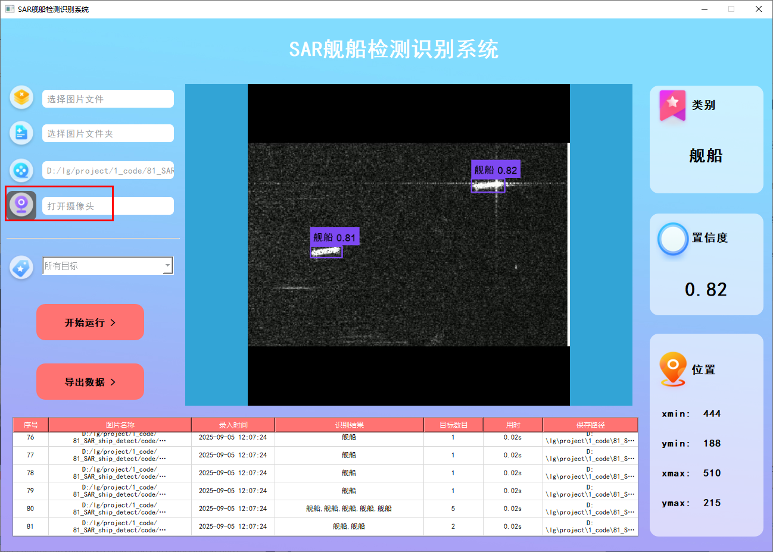Click the target count cell showing 2

coord(453,526)
